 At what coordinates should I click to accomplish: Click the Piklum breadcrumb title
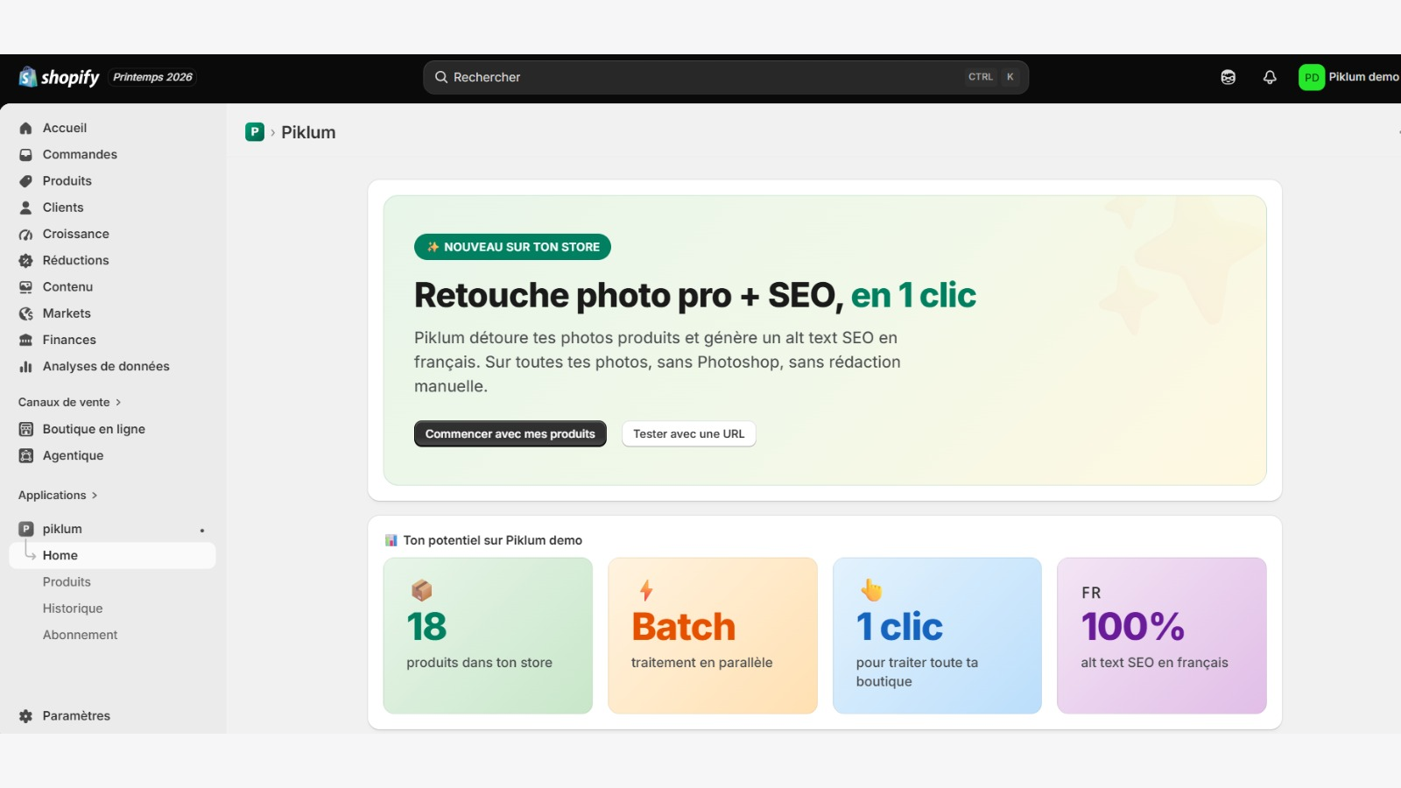(308, 132)
